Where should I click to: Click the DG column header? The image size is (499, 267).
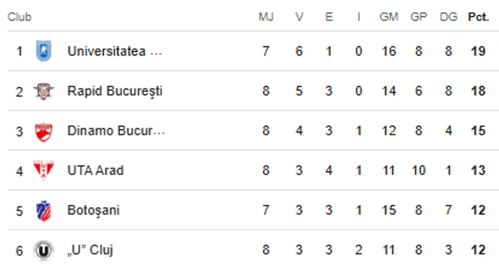pyautogui.click(x=448, y=17)
